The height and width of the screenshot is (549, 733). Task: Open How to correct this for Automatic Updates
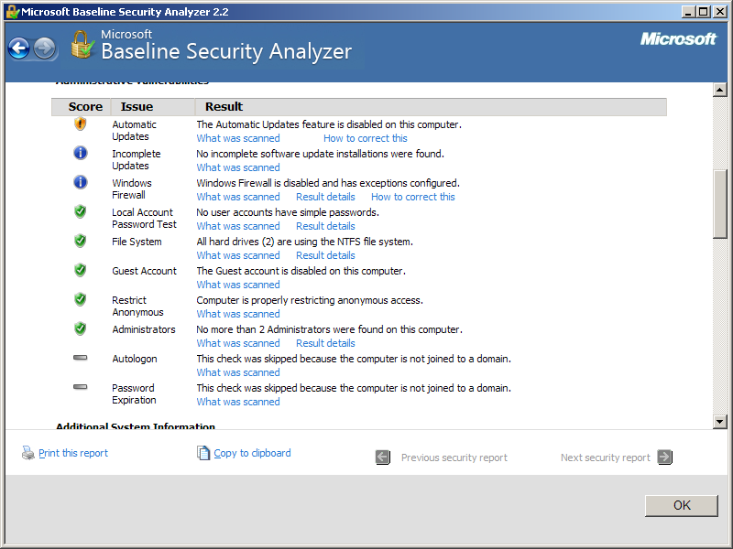tap(366, 138)
